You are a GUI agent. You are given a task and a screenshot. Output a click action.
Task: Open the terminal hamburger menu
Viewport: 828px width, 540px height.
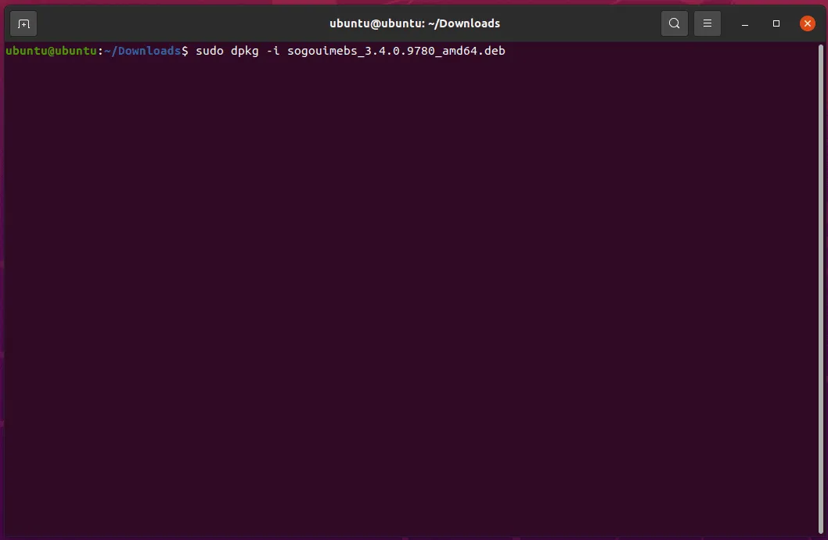(x=707, y=23)
